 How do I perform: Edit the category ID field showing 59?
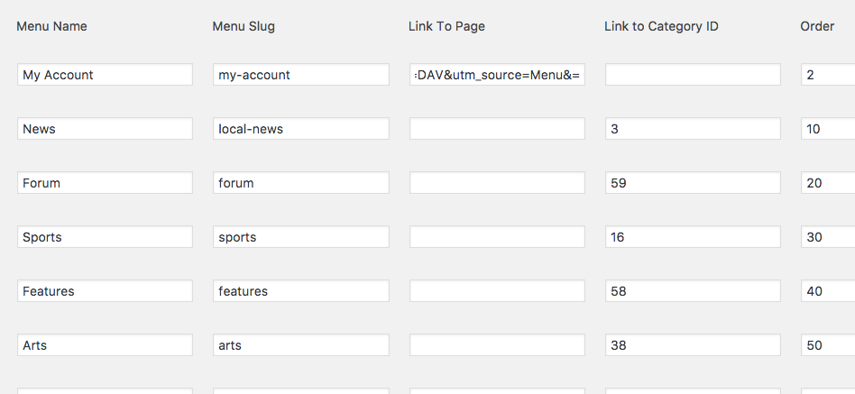[x=693, y=183]
